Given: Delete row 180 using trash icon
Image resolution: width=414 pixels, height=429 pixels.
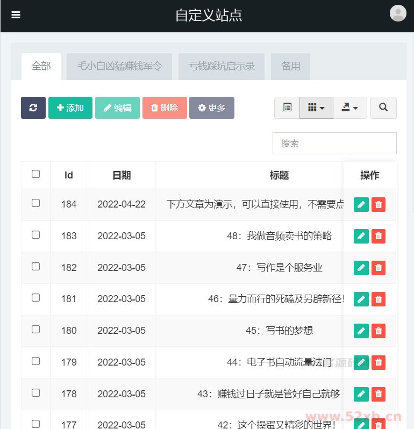Looking at the screenshot, I should coord(379,331).
